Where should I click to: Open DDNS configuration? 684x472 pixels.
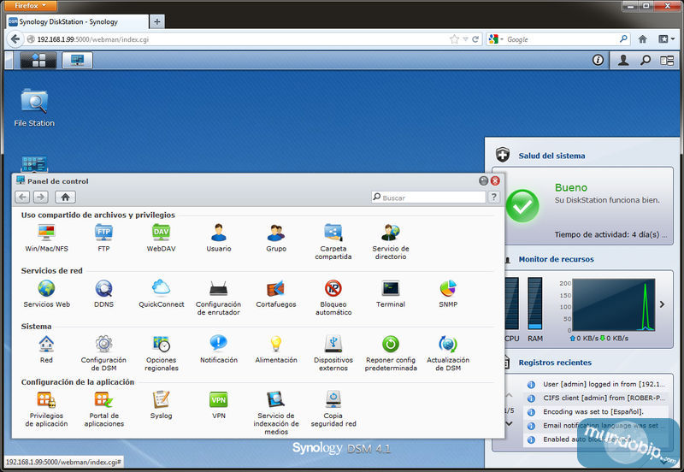point(103,293)
